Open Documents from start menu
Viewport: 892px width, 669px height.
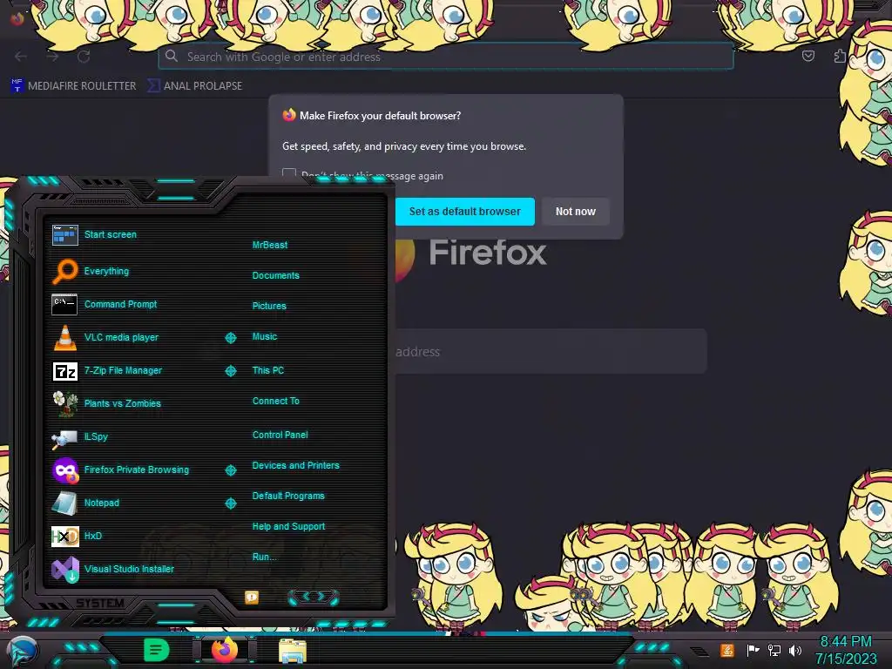pyautogui.click(x=275, y=275)
